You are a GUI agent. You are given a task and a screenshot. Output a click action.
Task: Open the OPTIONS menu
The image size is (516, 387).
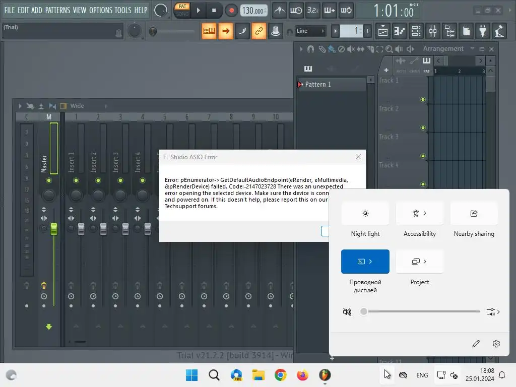[101, 10]
